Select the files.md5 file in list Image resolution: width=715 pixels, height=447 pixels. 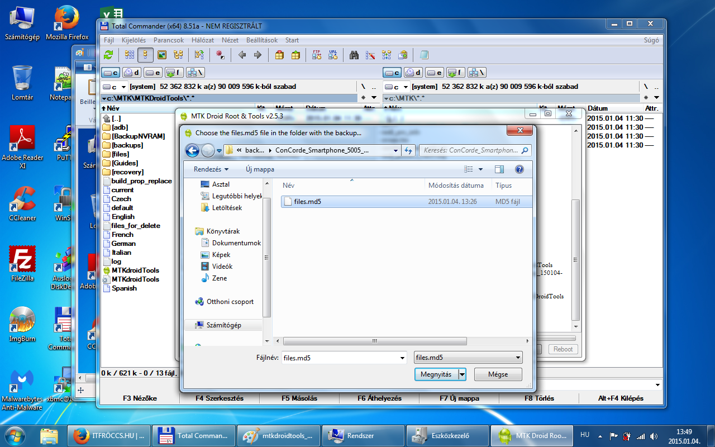pyautogui.click(x=307, y=202)
